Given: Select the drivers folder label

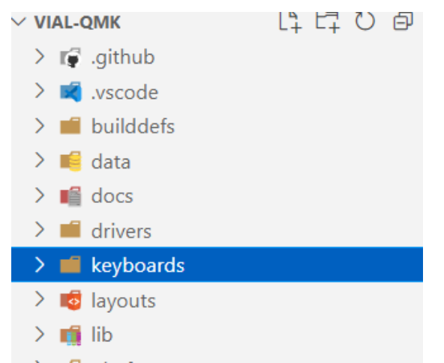Looking at the screenshot, I should (x=121, y=231).
